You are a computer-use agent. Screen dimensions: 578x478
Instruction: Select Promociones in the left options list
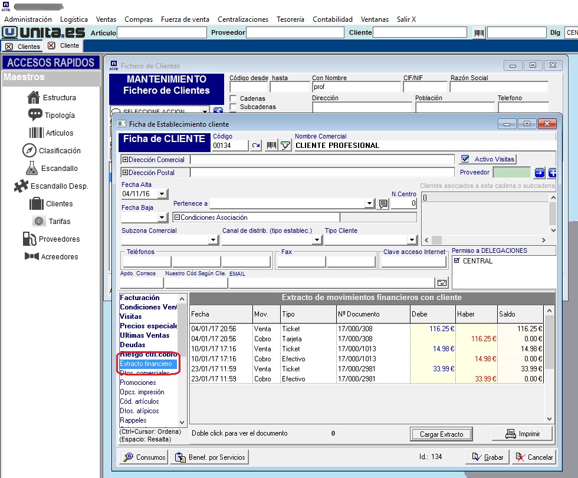pos(138,383)
